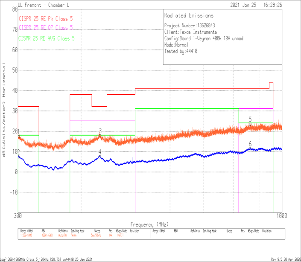301x262 pixels.
Task: Click the Rev 9.5 revision text
Action: (x=285, y=259)
